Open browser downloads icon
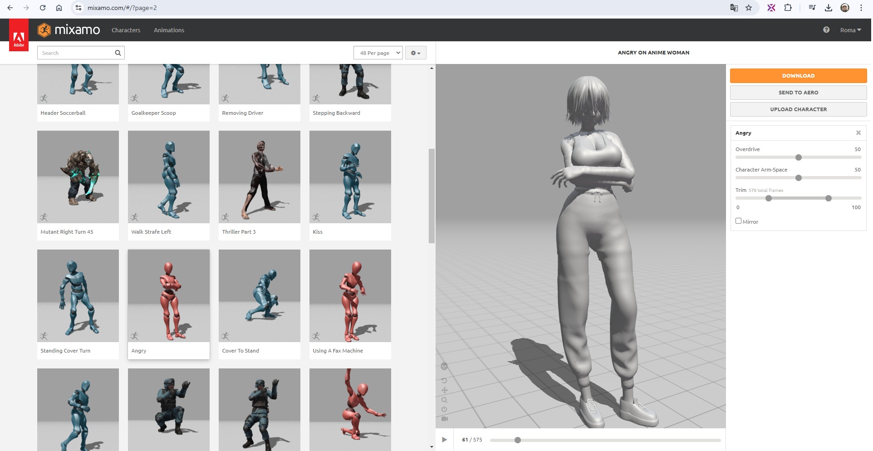 [x=829, y=8]
